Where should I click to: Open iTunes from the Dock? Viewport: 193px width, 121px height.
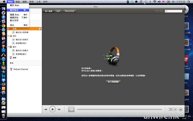tap(3, 59)
